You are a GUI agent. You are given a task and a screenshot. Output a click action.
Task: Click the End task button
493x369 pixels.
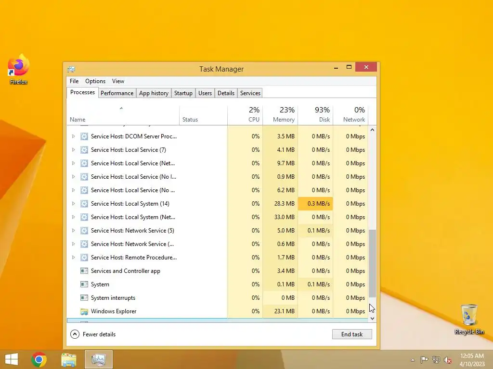click(352, 334)
